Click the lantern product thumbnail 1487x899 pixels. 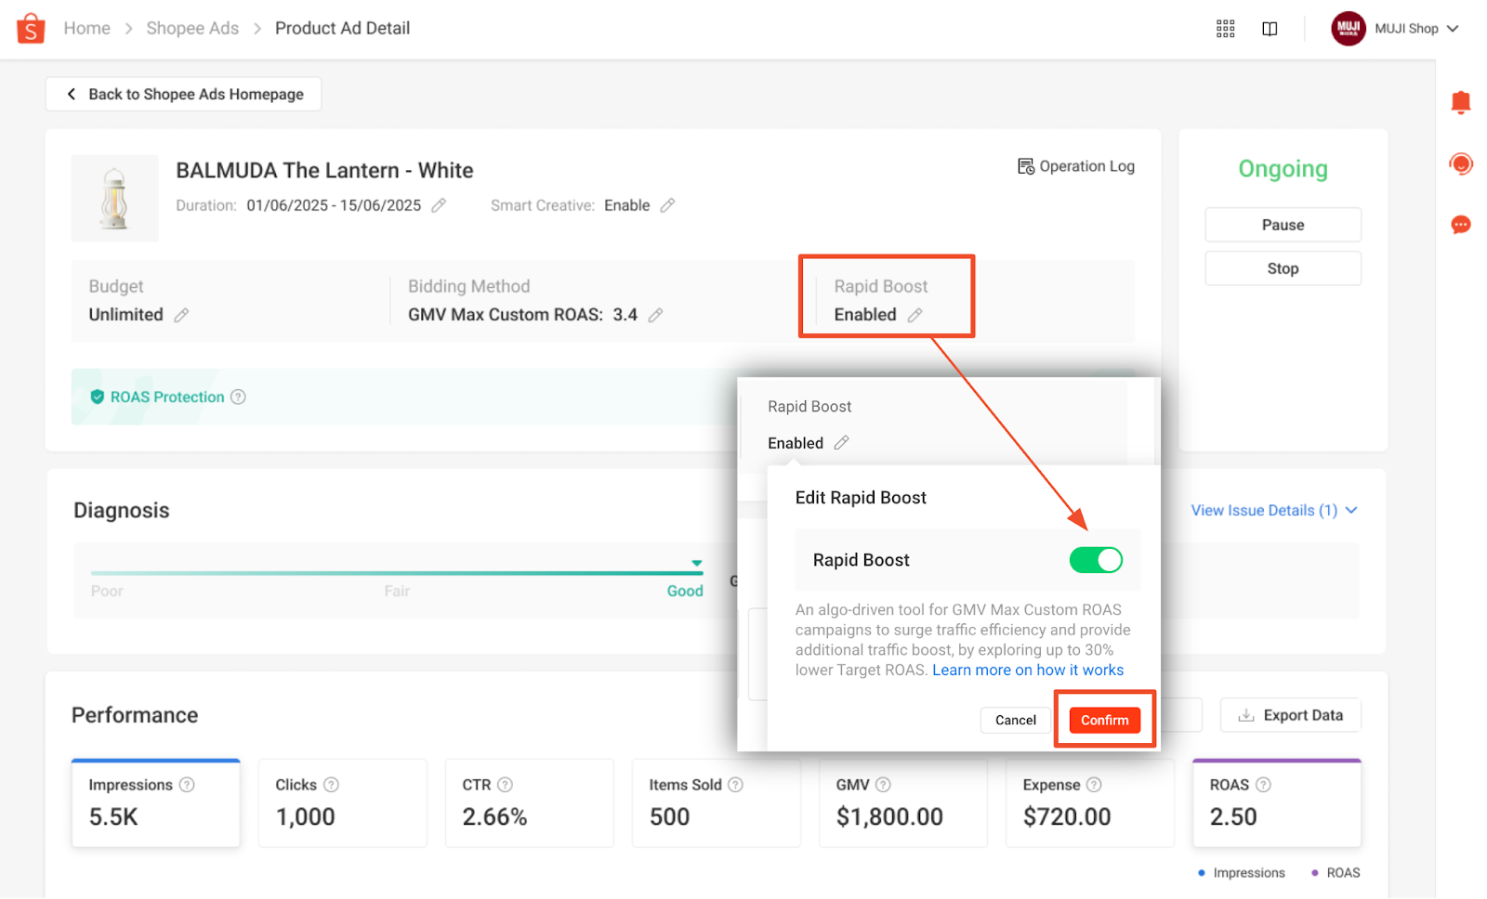pyautogui.click(x=114, y=199)
